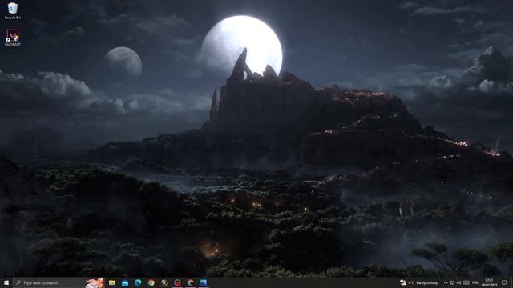Open the clock and date calendar flyout
Image resolution: width=513 pixels, height=288 pixels.
click(x=489, y=282)
